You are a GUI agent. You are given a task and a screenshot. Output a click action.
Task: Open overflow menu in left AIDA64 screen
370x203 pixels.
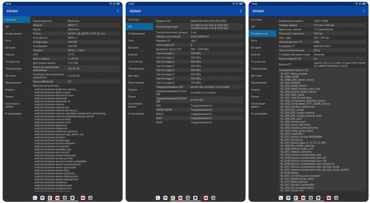118,11
